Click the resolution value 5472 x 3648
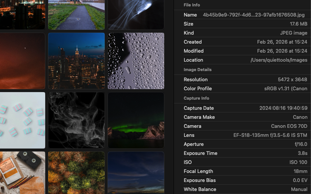This screenshot has height=194, width=311. [292, 80]
